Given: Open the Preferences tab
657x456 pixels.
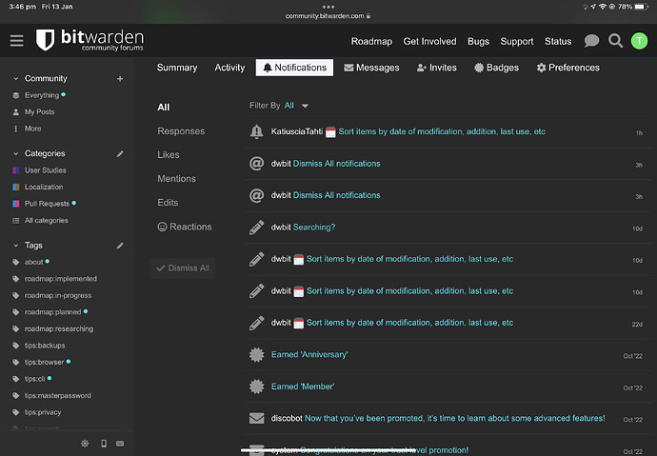Looking at the screenshot, I should pos(567,68).
